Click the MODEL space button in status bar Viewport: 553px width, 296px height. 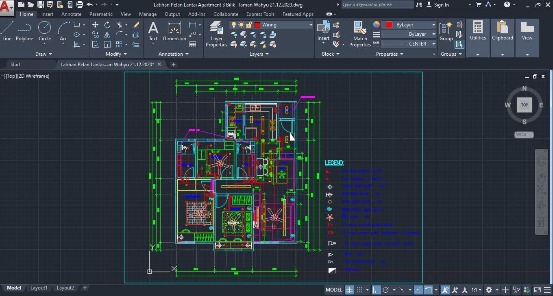334,290
